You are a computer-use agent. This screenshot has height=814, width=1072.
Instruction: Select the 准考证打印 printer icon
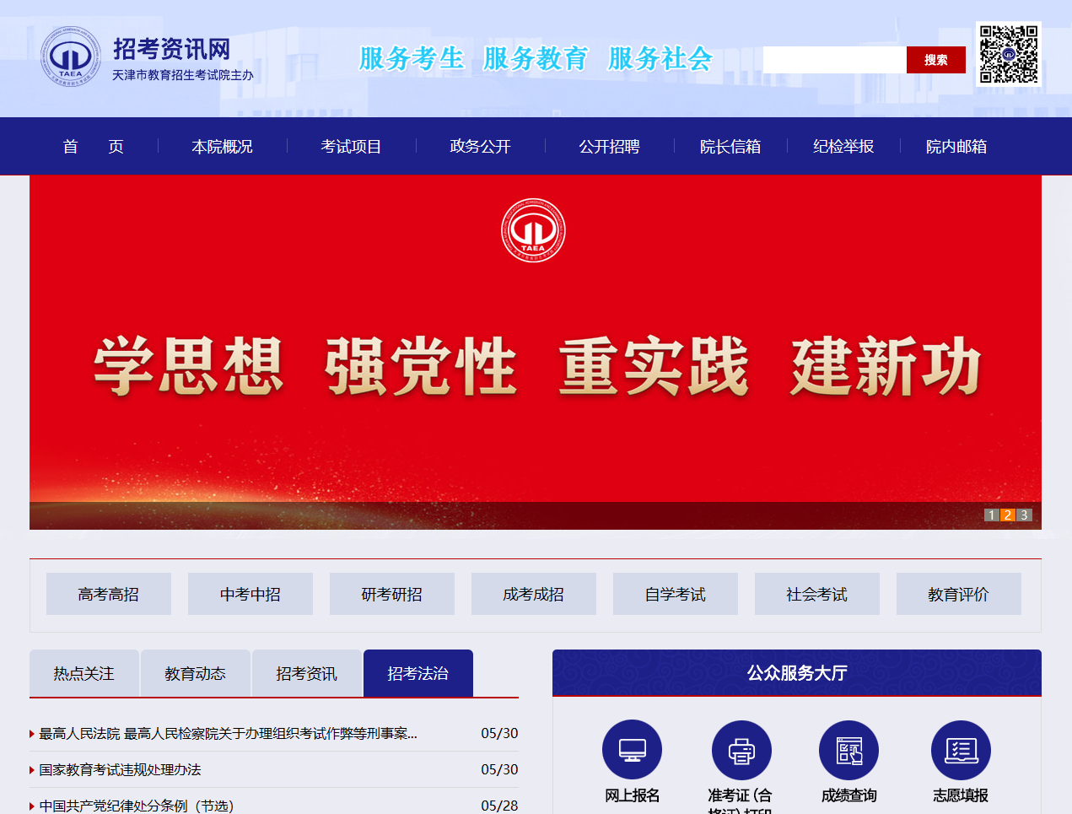(741, 747)
